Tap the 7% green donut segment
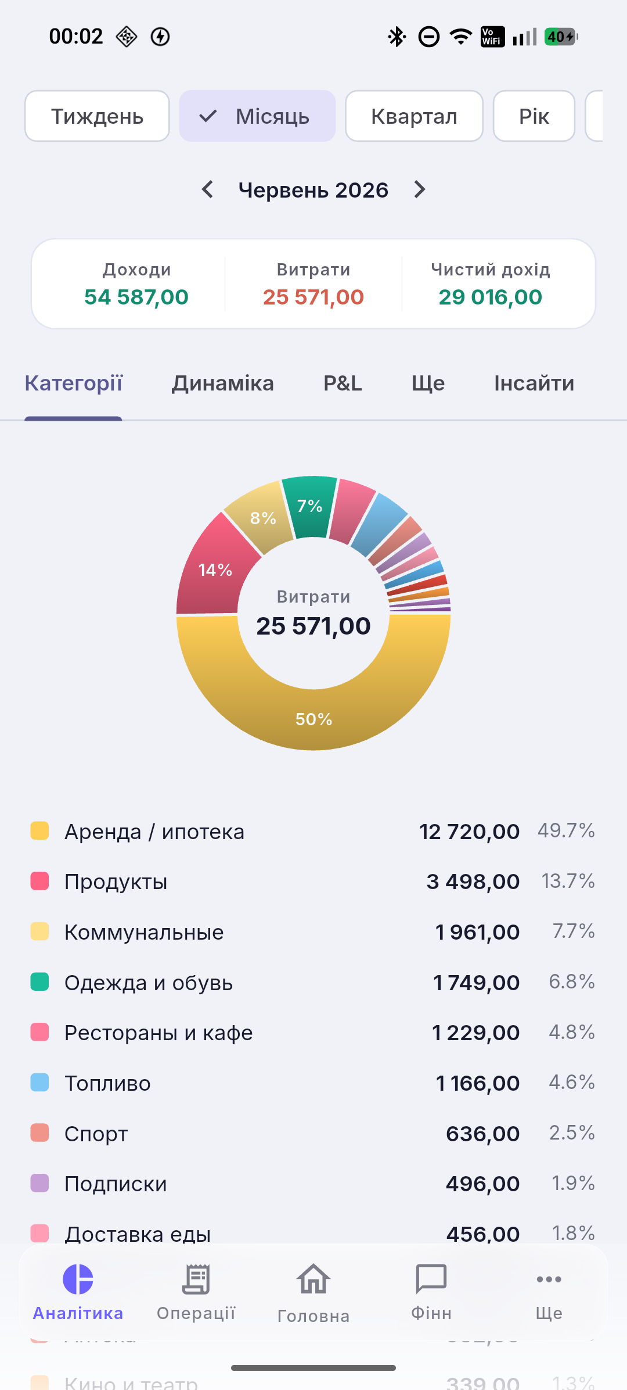Image resolution: width=627 pixels, height=1390 pixels. coord(310,506)
